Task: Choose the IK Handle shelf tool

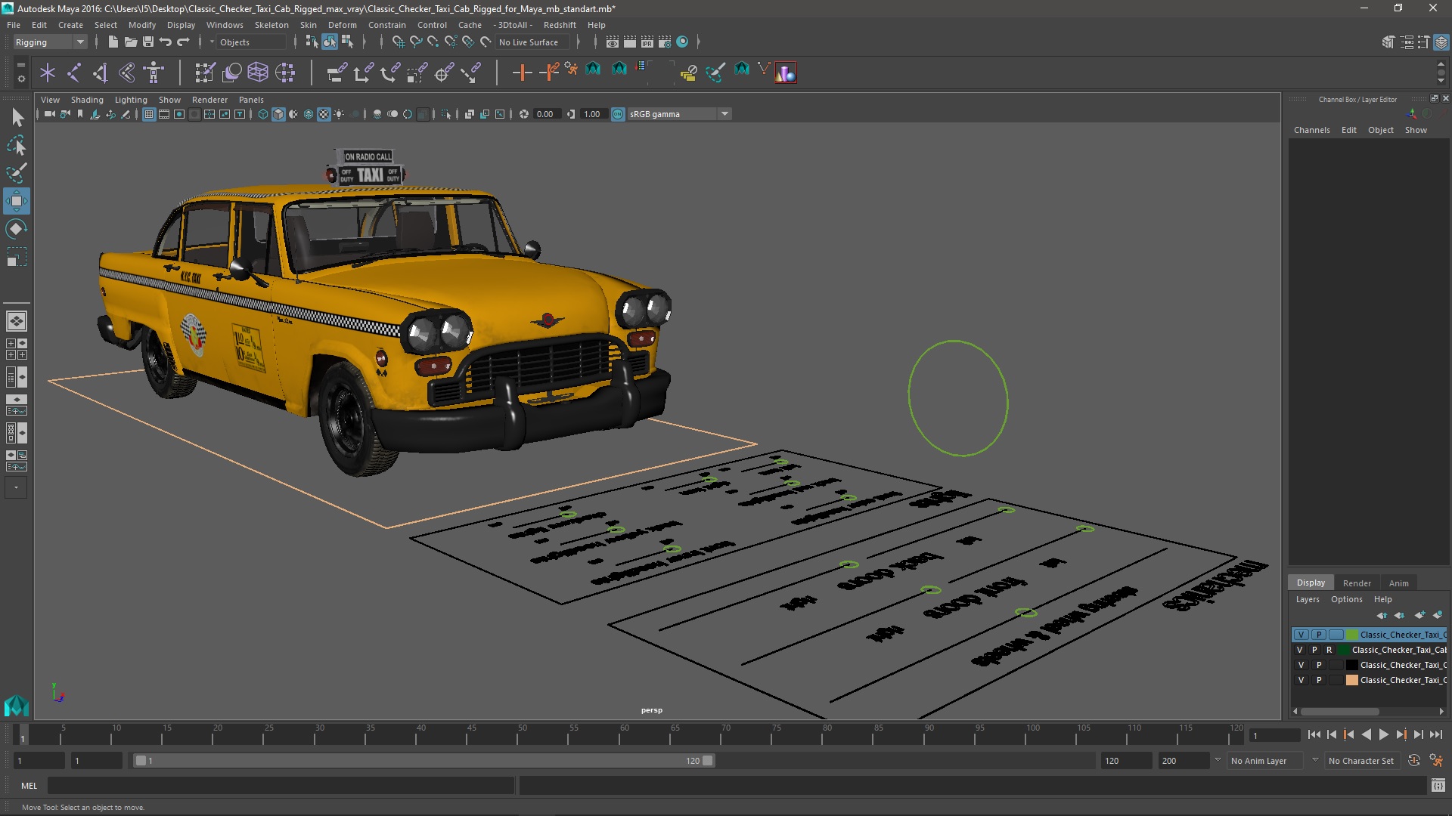Action: click(x=101, y=73)
